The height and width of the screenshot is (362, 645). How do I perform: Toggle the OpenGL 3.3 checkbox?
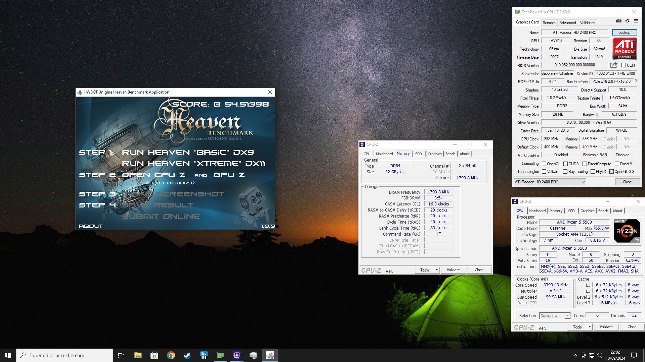[611, 172]
